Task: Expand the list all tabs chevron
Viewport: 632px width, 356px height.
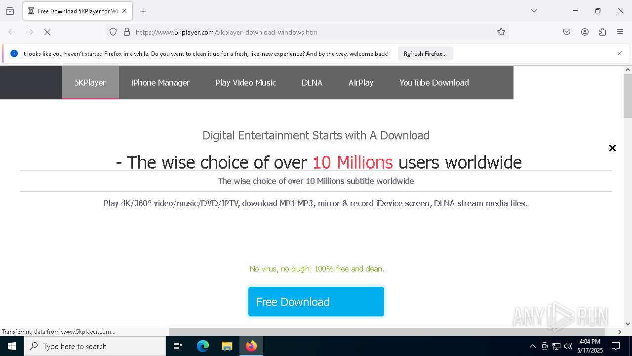Action: point(534,11)
